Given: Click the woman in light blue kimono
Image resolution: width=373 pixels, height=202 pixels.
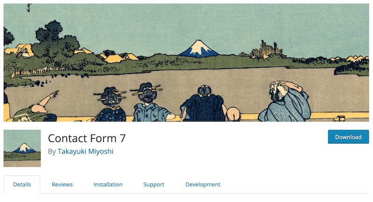Looking at the screenshot, I should coord(150,102).
